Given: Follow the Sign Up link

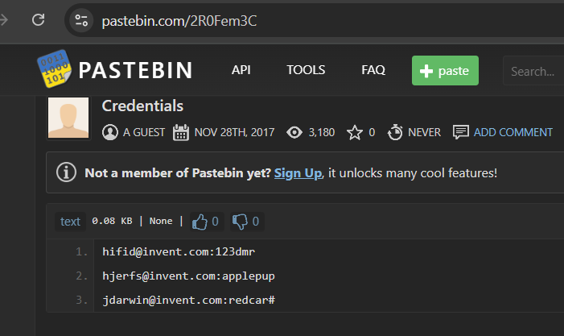Looking at the screenshot, I should pyautogui.click(x=298, y=173).
